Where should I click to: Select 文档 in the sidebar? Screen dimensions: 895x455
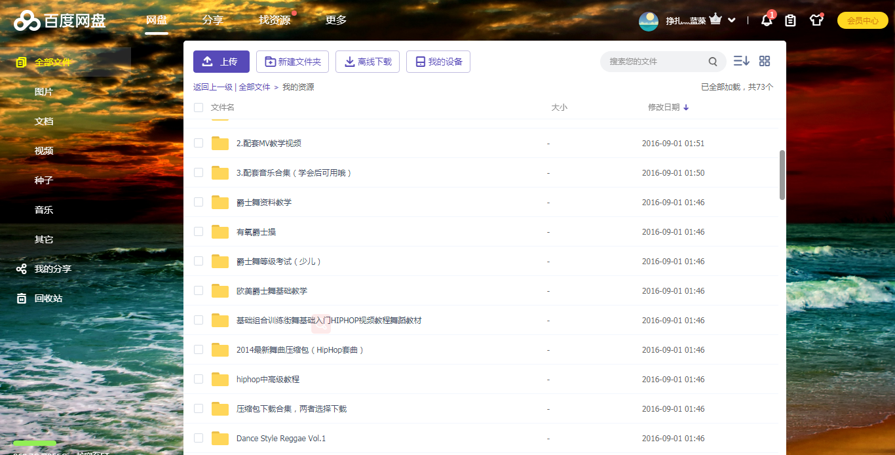point(44,121)
